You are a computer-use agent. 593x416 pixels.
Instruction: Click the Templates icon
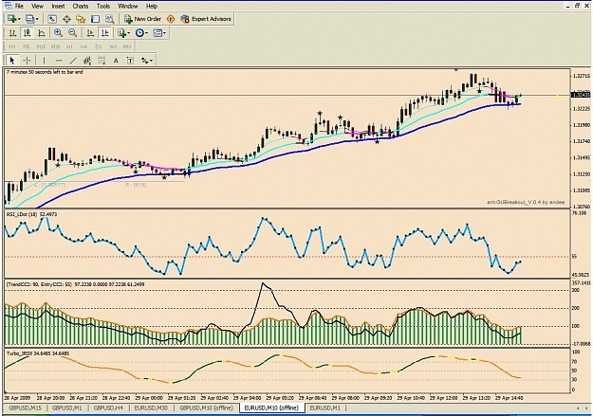(x=158, y=33)
